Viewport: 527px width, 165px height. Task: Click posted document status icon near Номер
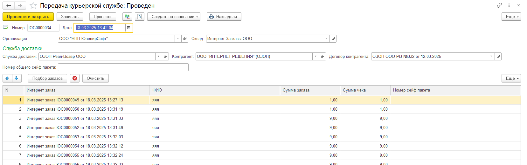click(5, 28)
